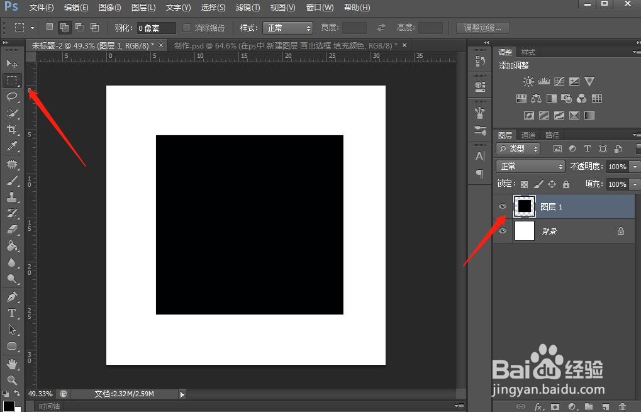Screen dimensions: 641x412
Task: Open the Paragraph panel icon
Action: (480, 174)
